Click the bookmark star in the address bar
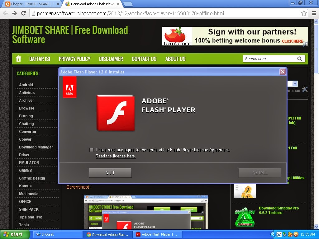Viewport: 319px width, 239px height. point(304,13)
